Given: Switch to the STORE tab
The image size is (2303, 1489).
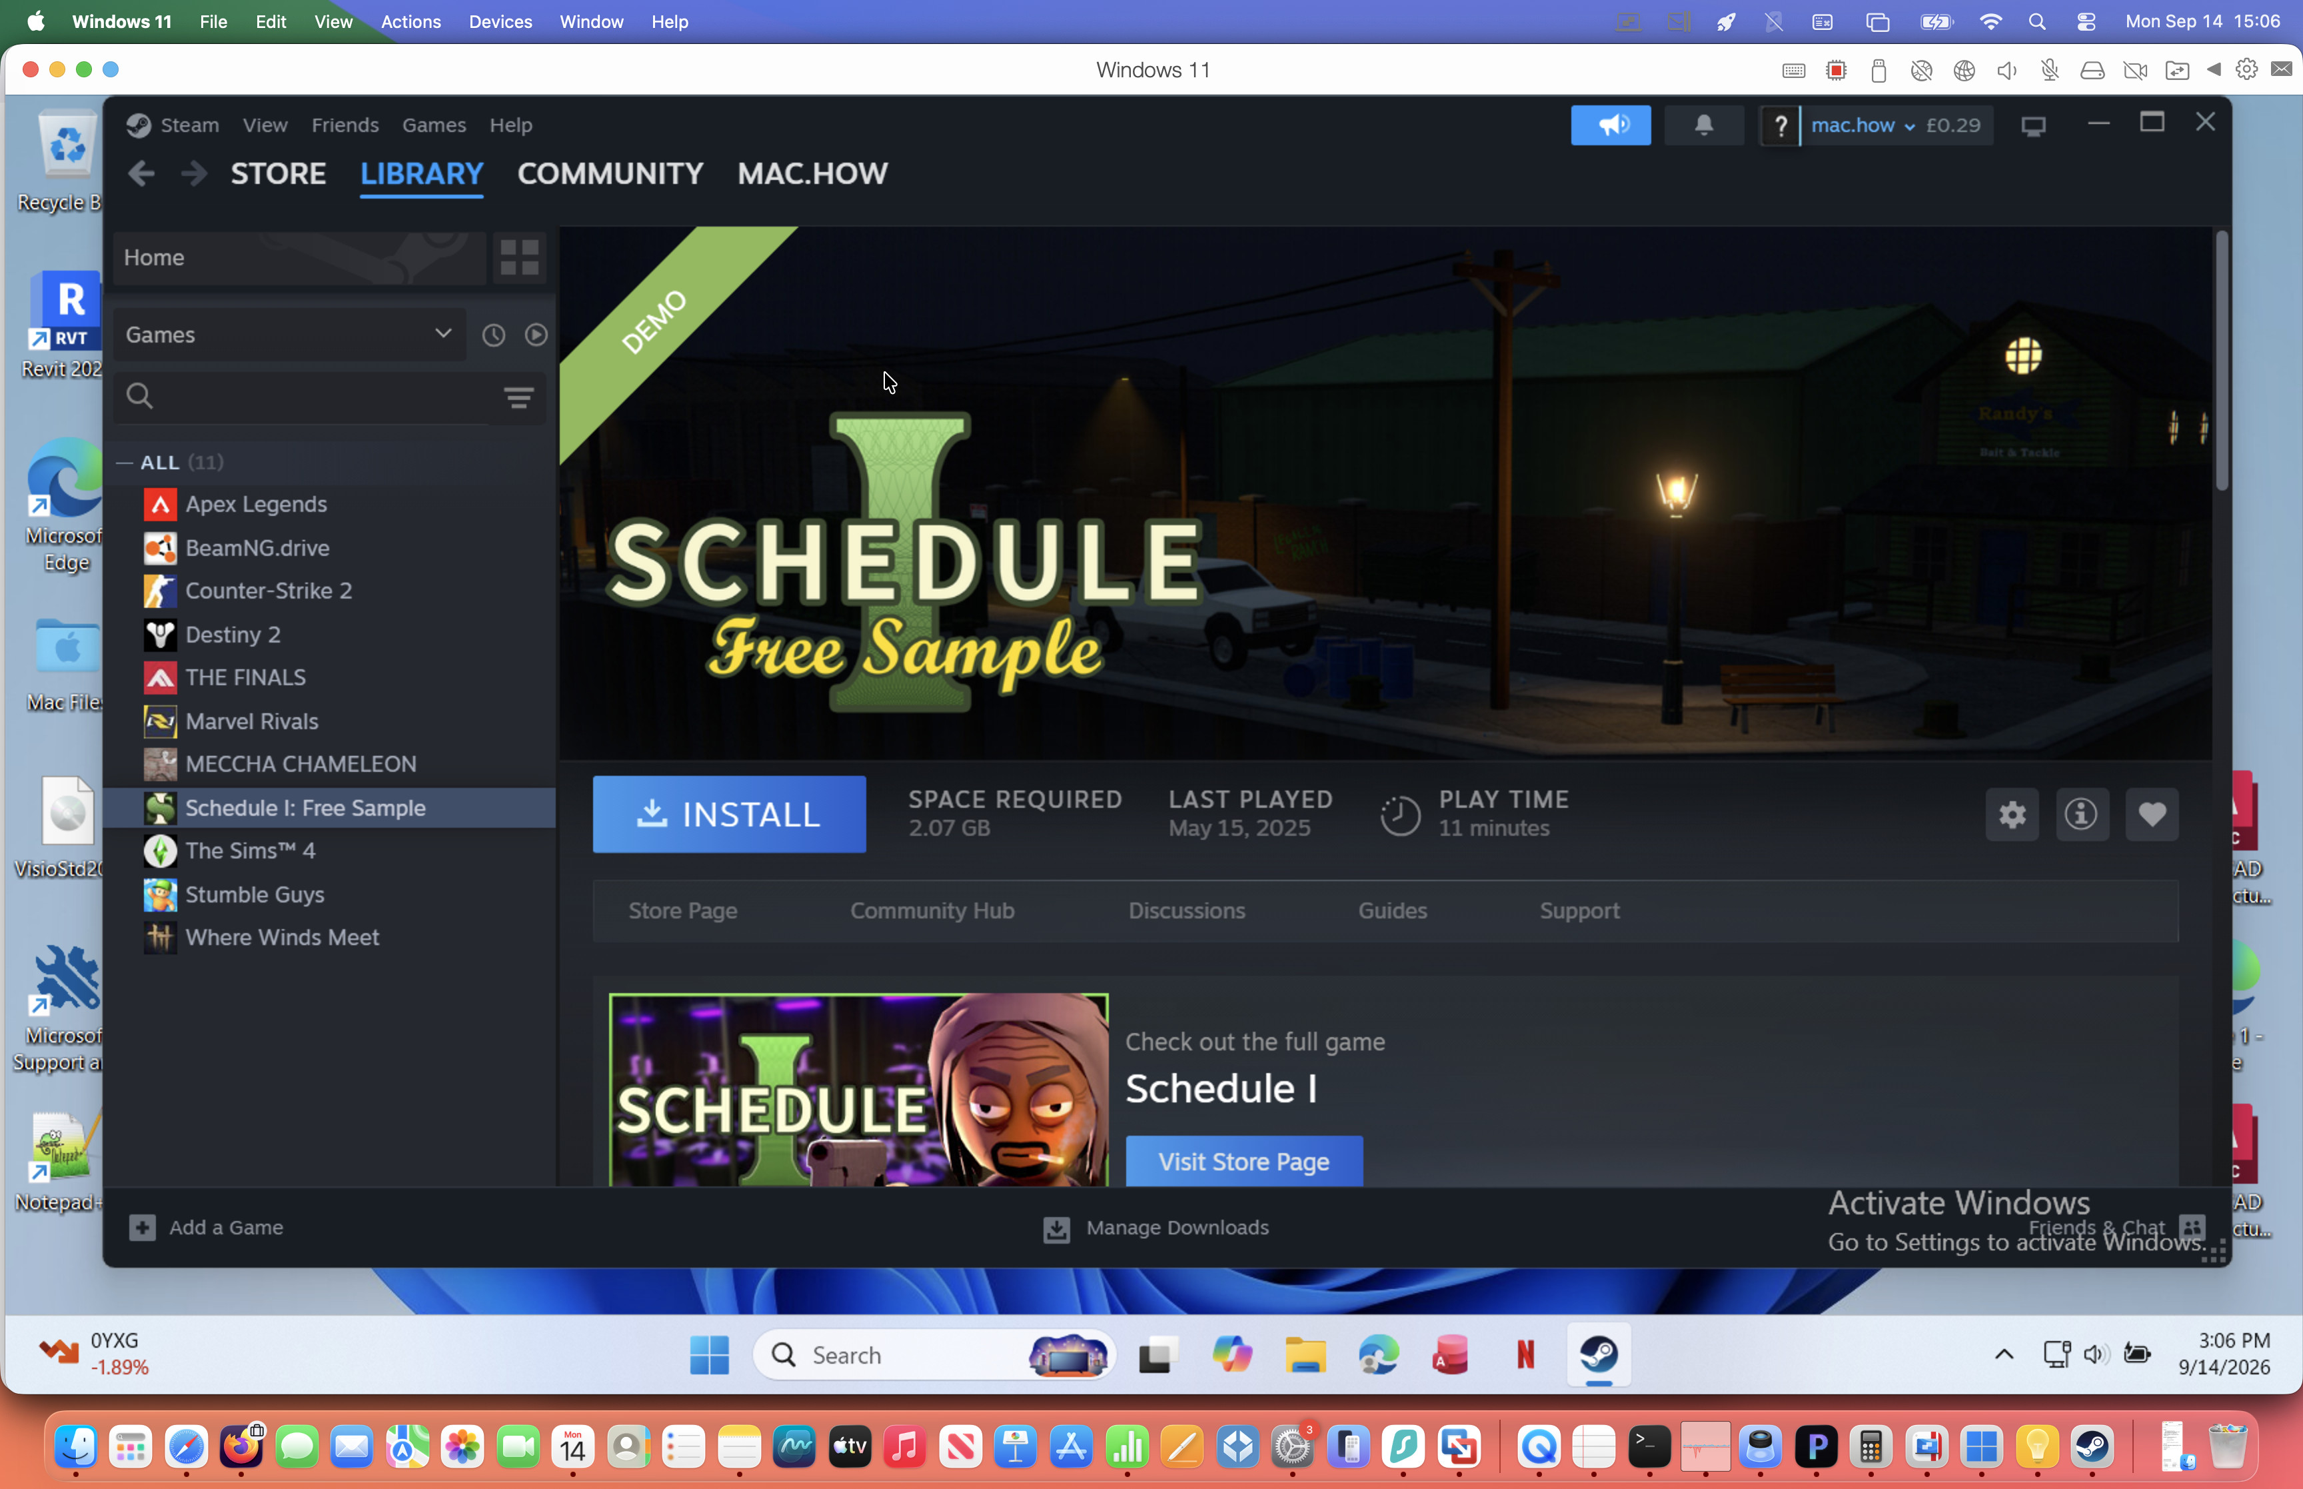Looking at the screenshot, I should [x=279, y=173].
